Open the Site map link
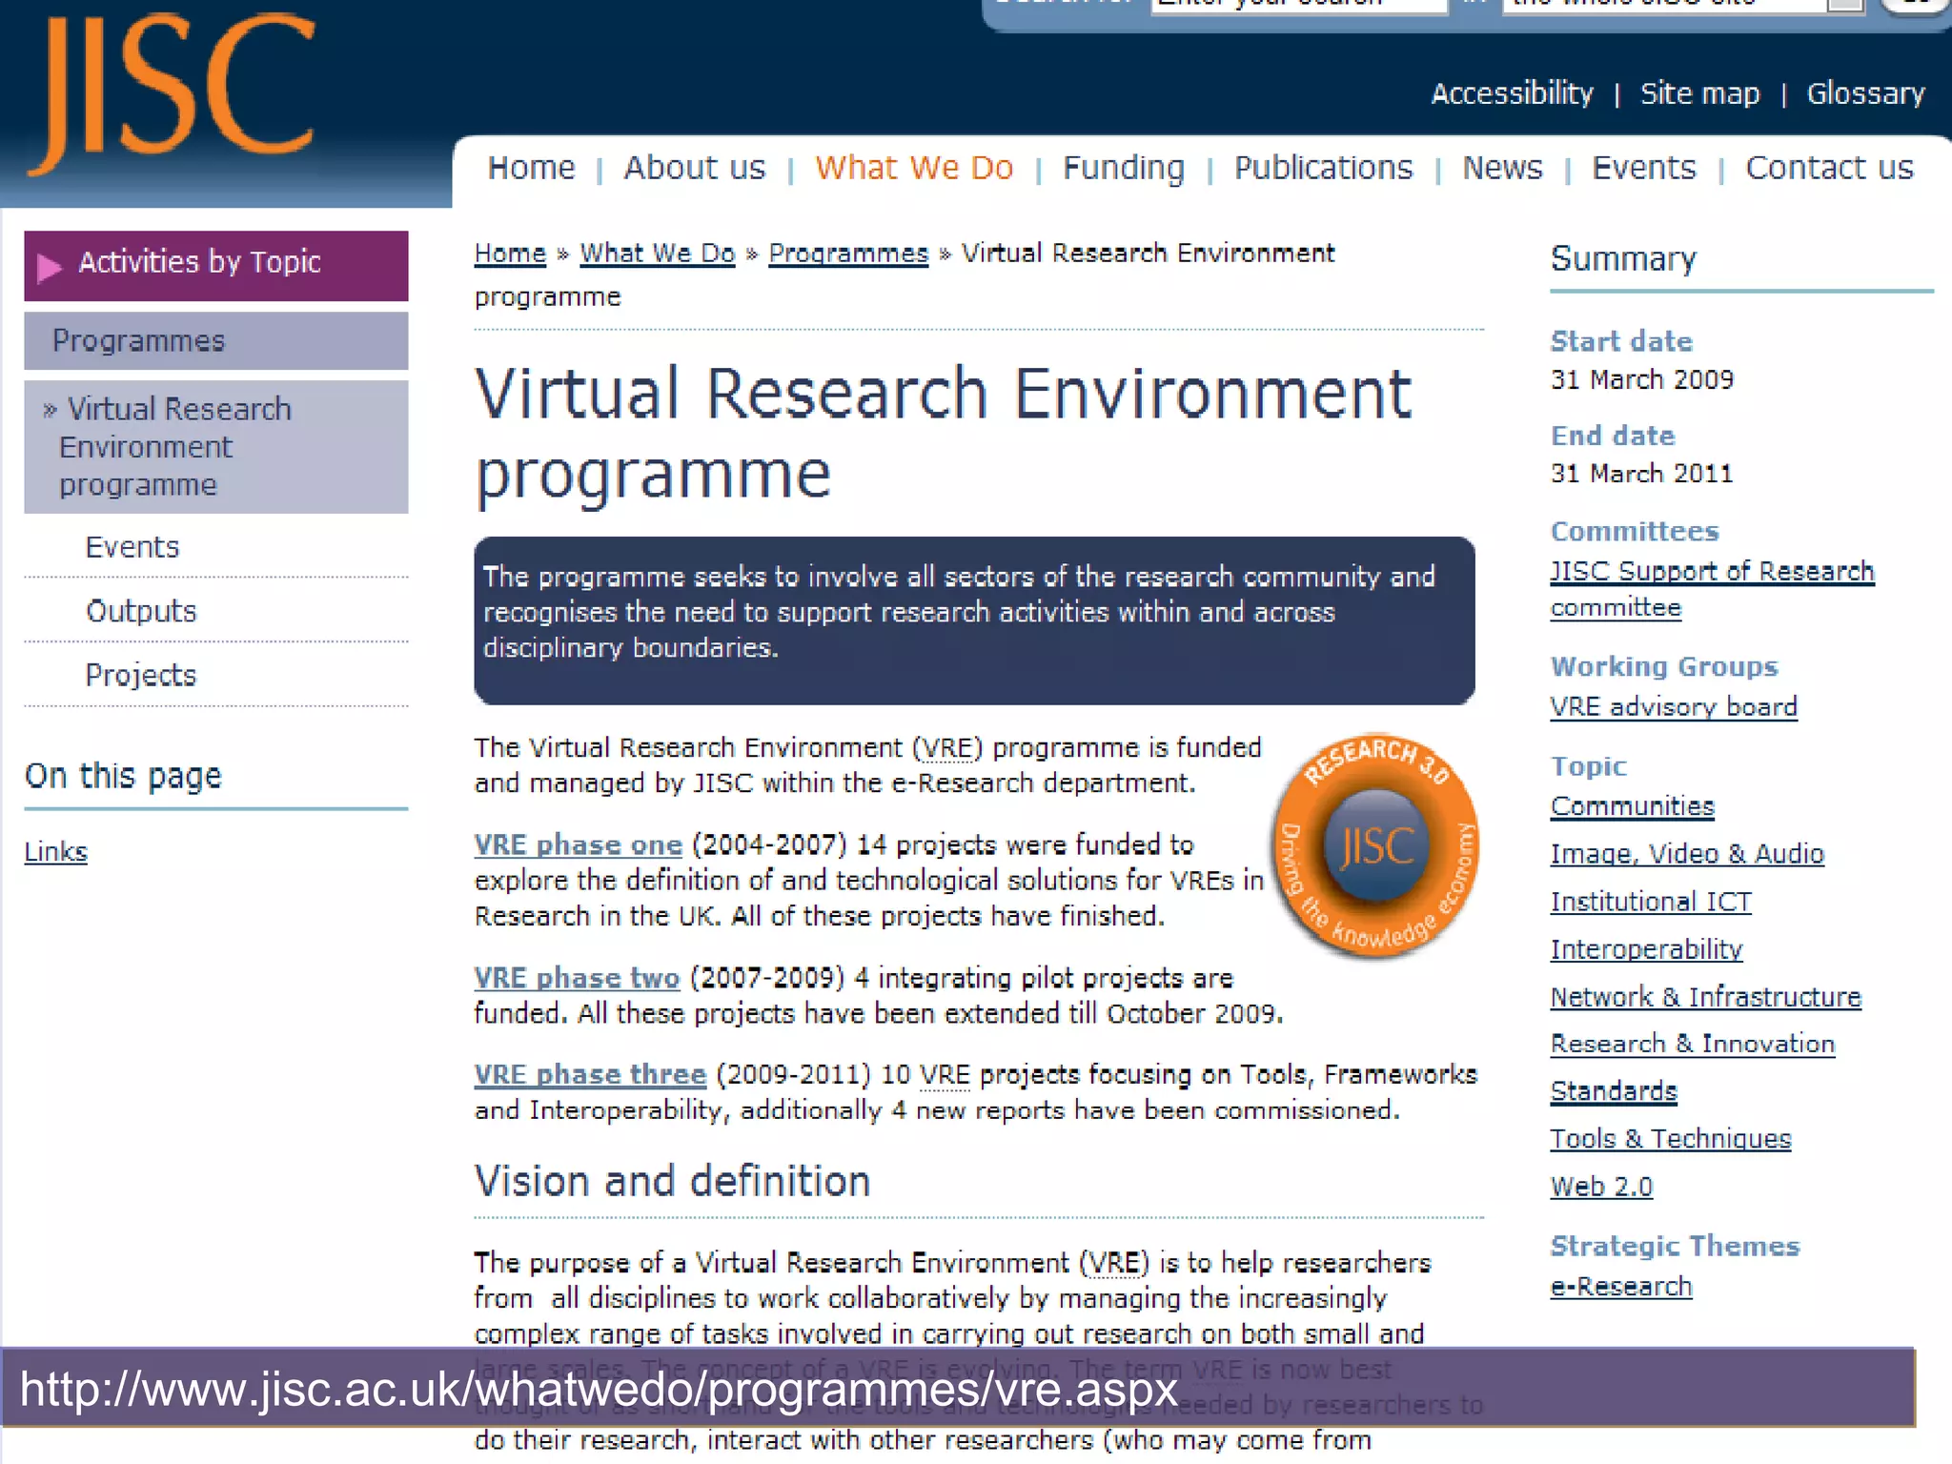The image size is (1952, 1464). coord(1699,93)
